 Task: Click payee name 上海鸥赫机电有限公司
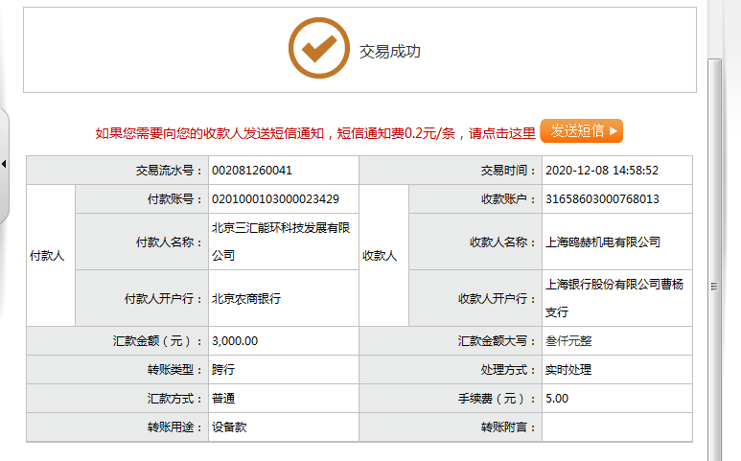point(602,242)
